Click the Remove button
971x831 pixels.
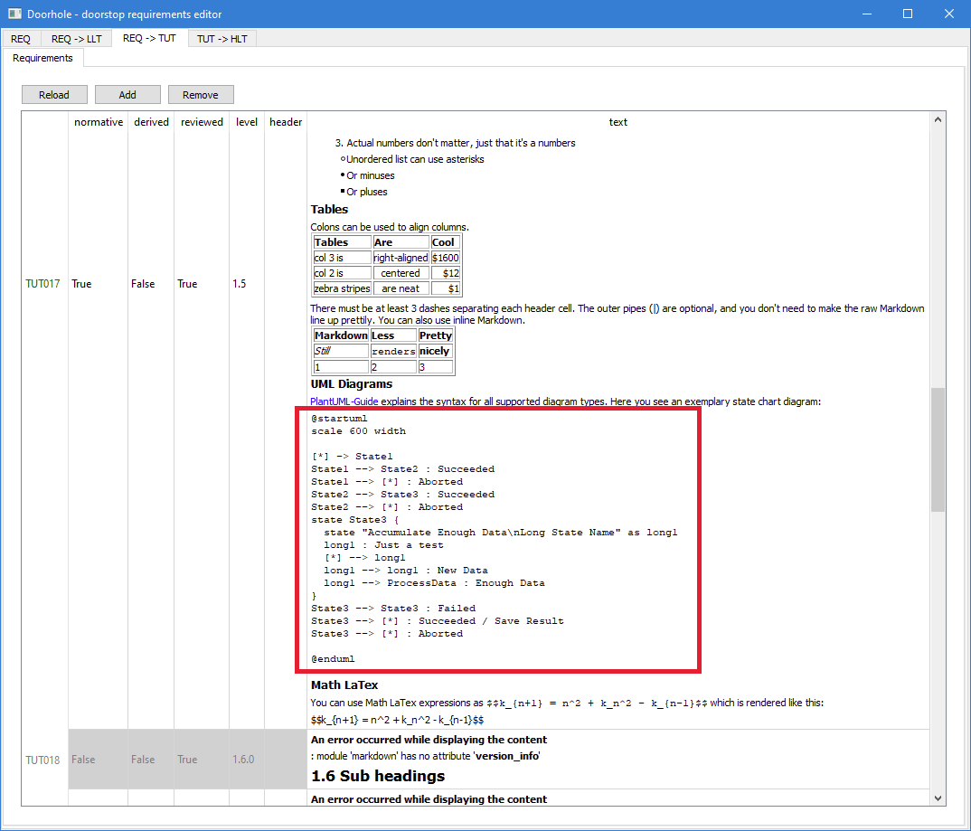(201, 94)
